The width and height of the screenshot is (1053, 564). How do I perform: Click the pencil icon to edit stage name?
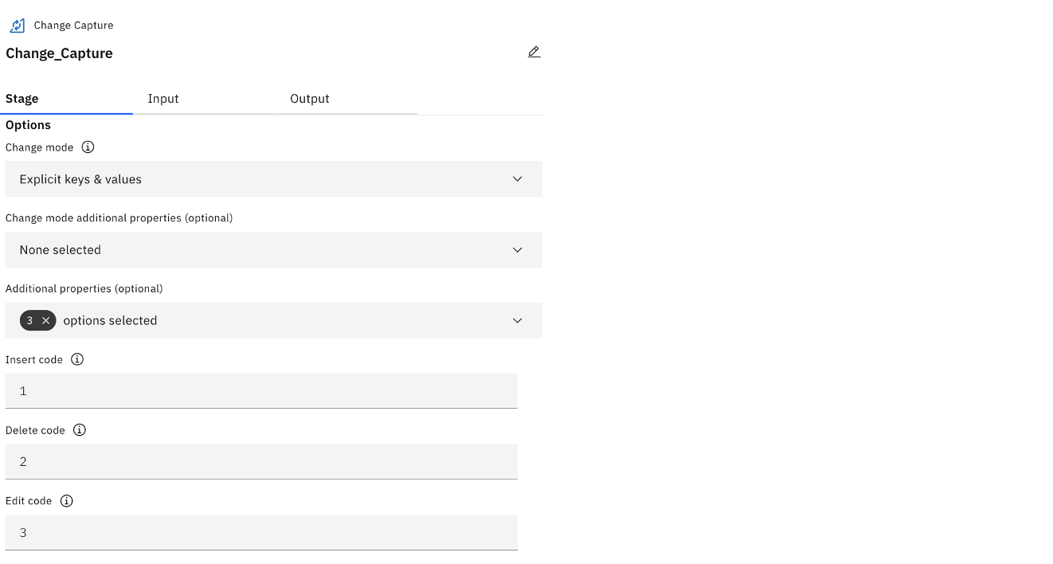pyautogui.click(x=534, y=52)
